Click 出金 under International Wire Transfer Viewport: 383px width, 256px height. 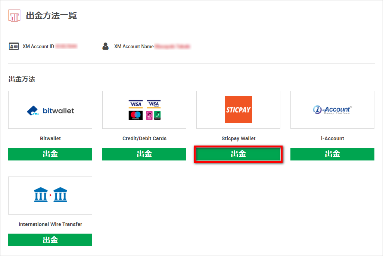coord(50,240)
